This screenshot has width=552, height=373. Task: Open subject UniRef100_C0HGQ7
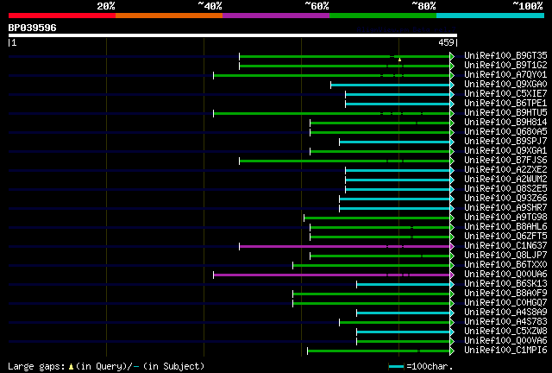505,303
